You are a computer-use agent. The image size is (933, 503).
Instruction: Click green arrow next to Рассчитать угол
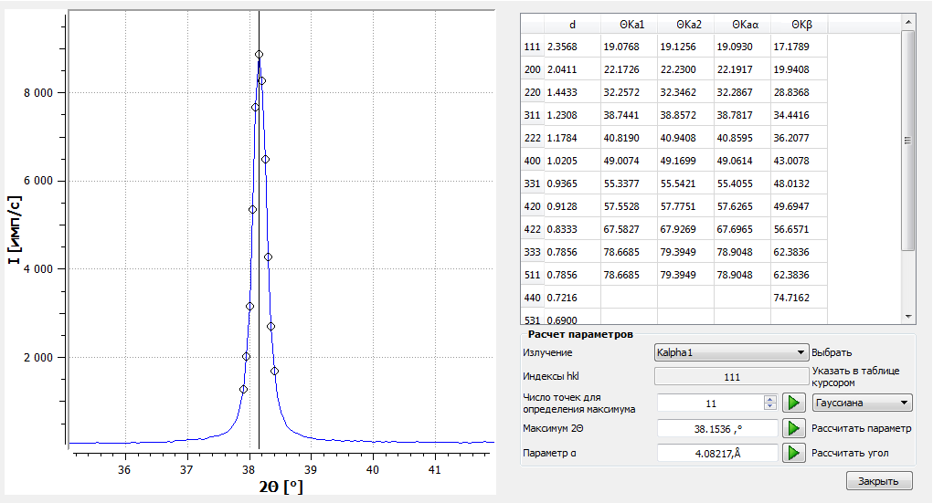click(793, 453)
